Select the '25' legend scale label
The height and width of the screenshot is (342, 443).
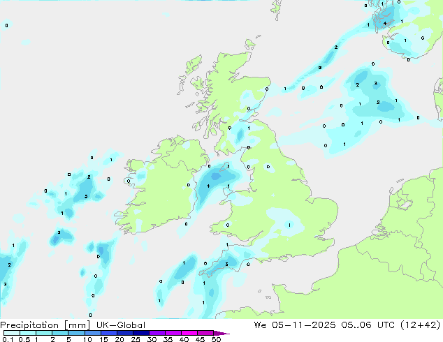pos(136,339)
